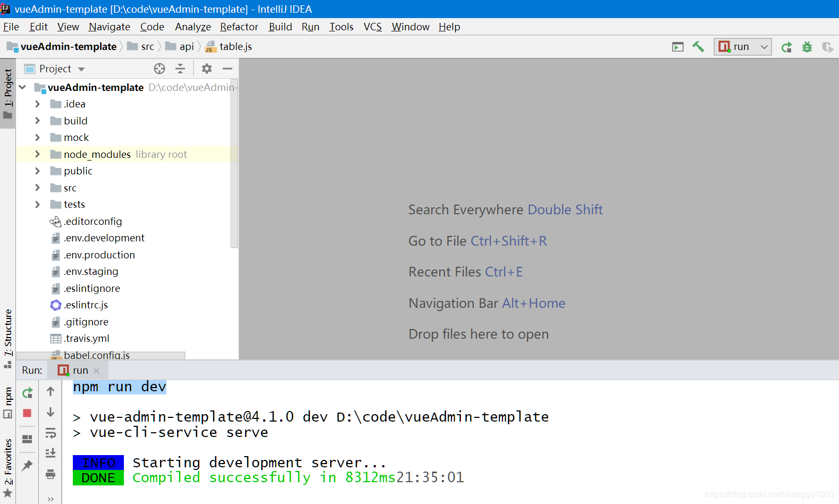Open the VCS menu

point(373,27)
